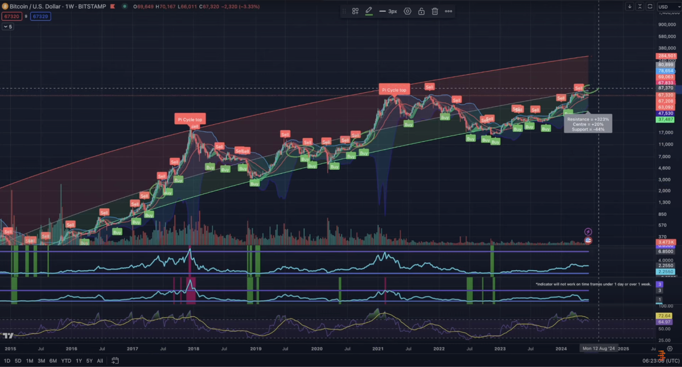Click the 2021 Pi Cycle top label
The image size is (682, 367).
click(x=394, y=89)
